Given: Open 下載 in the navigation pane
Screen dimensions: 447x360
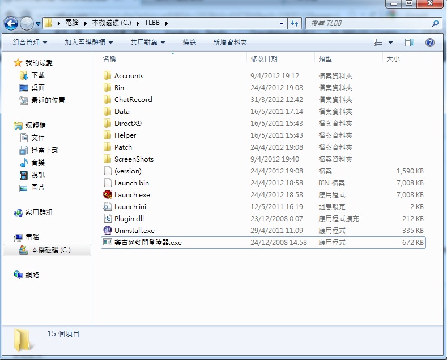Looking at the screenshot, I should coord(38,75).
